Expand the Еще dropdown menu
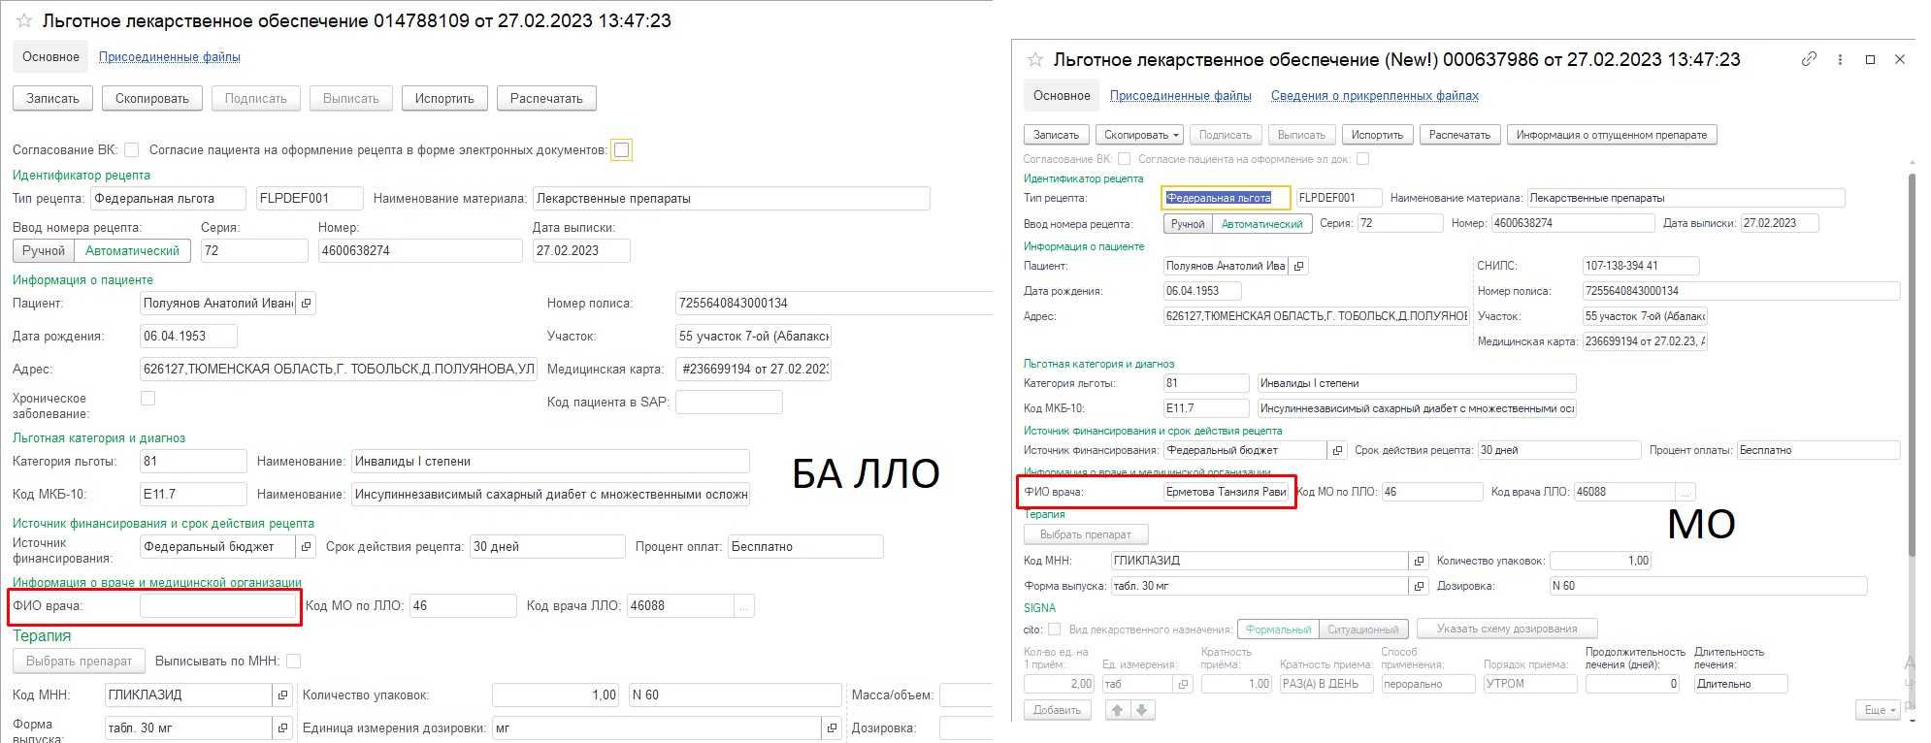The height and width of the screenshot is (743, 1931). click(1881, 710)
